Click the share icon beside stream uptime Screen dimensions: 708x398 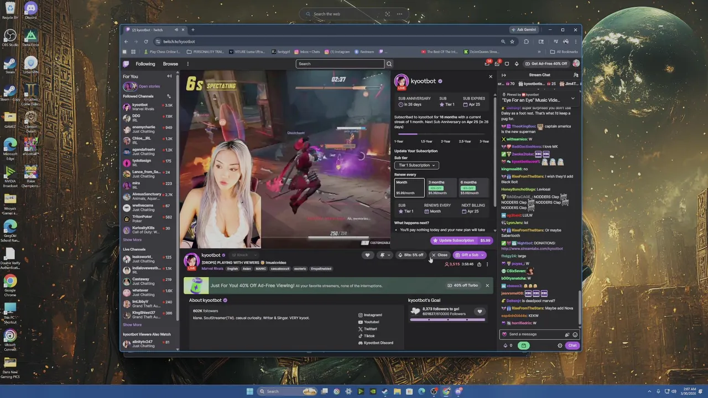[479, 264]
